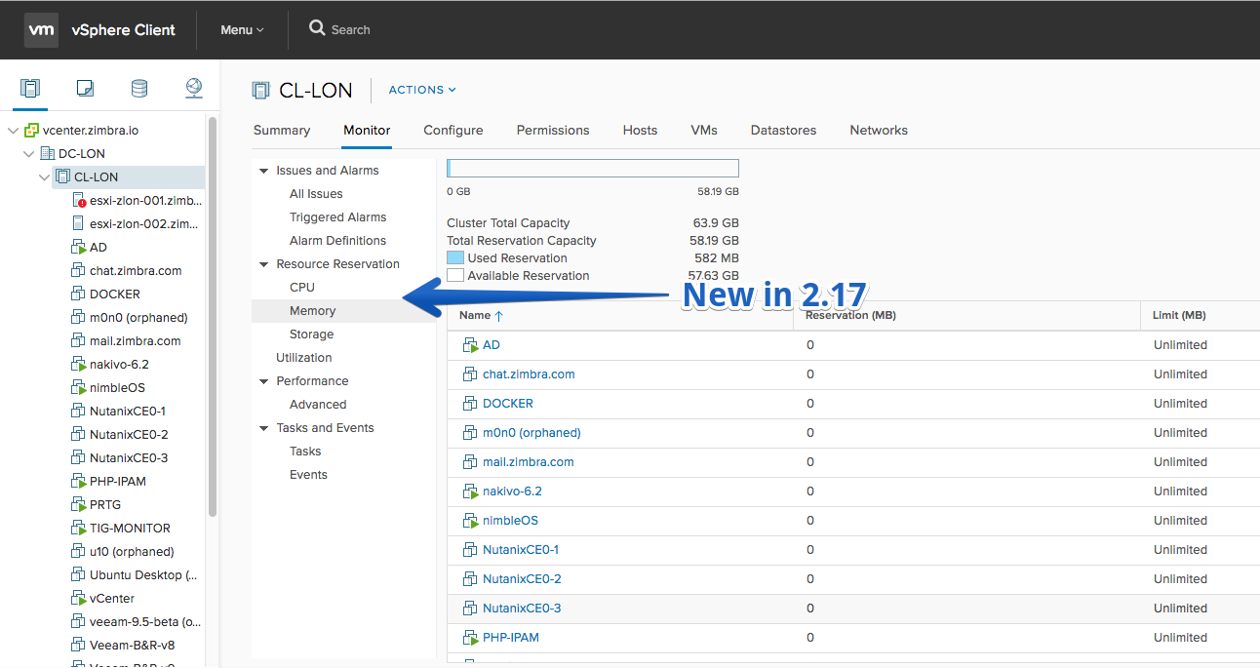The width and height of the screenshot is (1260, 668).
Task: Click DOCKER VM icon in tree
Action: (79, 295)
